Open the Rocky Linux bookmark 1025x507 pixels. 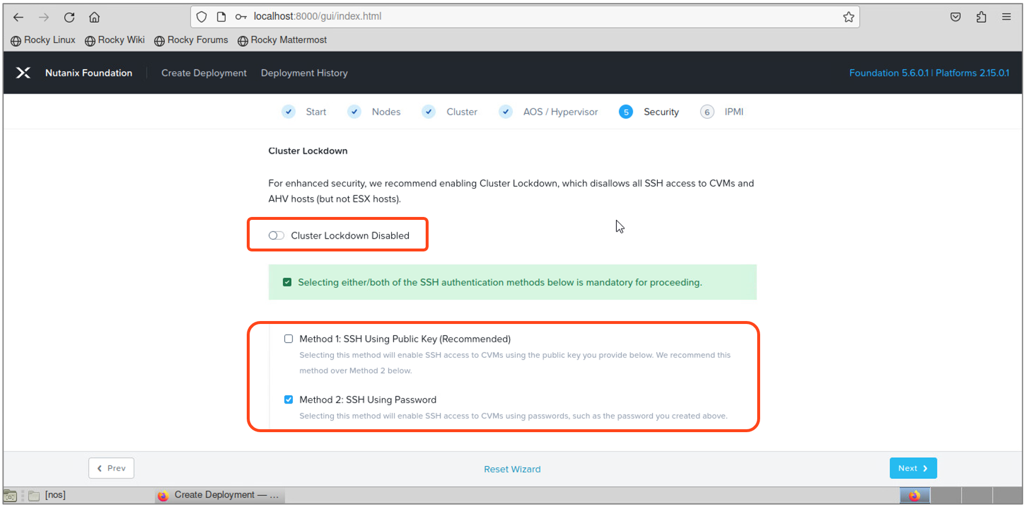point(43,40)
